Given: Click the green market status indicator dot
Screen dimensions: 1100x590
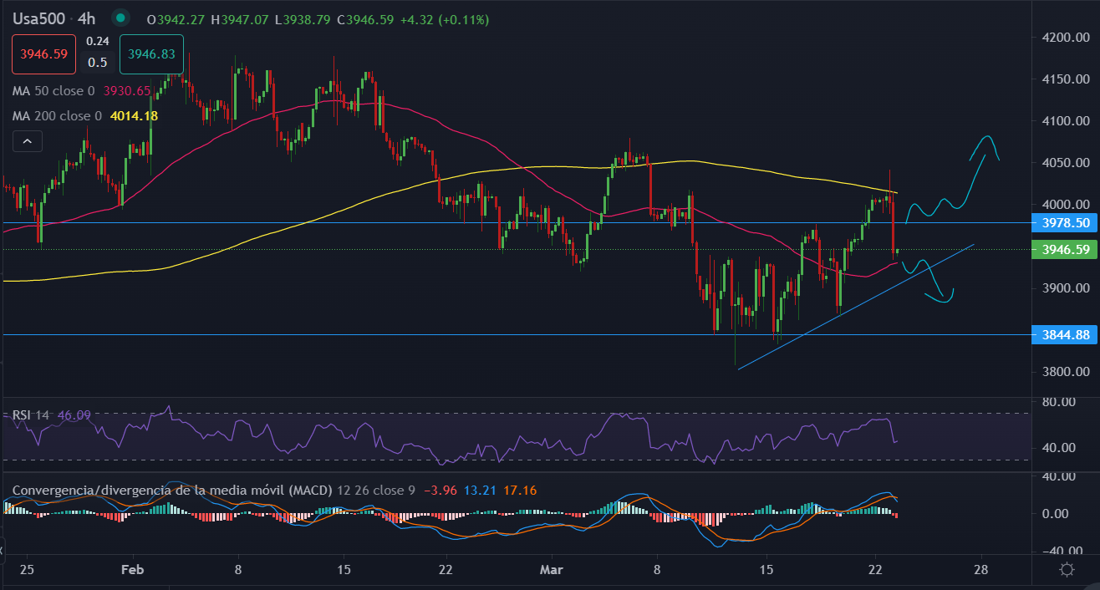Looking at the screenshot, I should click(122, 18).
